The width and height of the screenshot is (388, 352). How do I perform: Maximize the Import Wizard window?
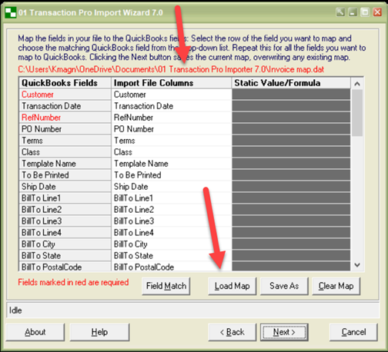coord(365,12)
